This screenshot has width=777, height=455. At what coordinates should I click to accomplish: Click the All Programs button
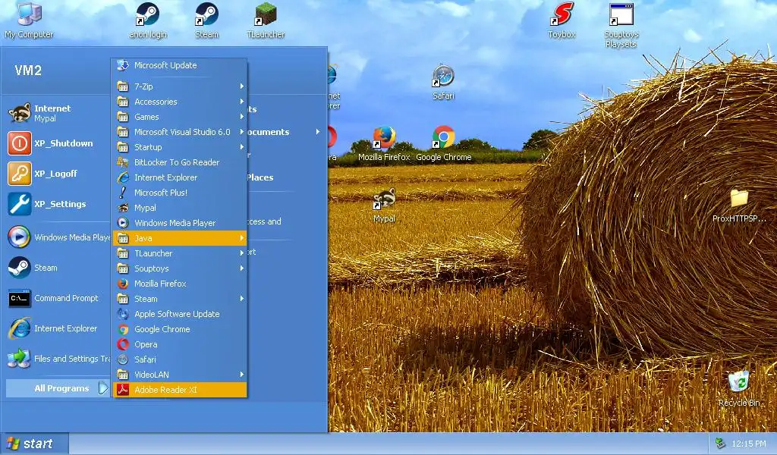click(x=57, y=388)
